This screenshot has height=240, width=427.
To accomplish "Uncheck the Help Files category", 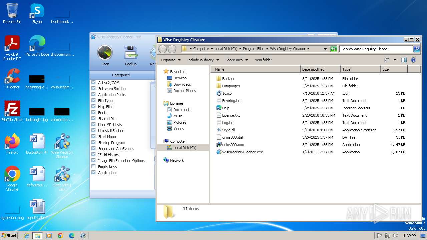I will point(93,107).
